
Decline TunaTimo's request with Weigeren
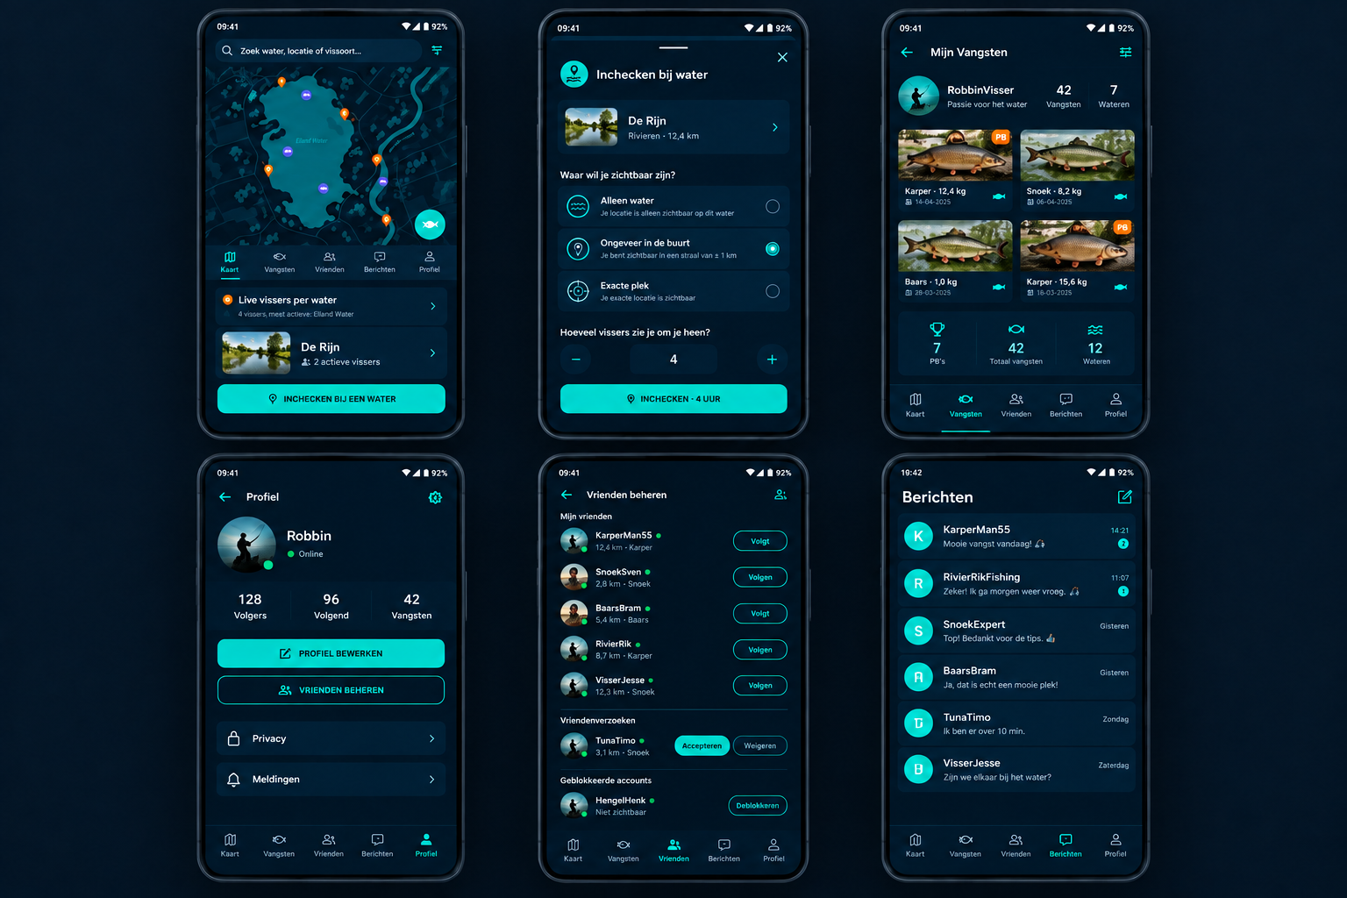point(760,746)
